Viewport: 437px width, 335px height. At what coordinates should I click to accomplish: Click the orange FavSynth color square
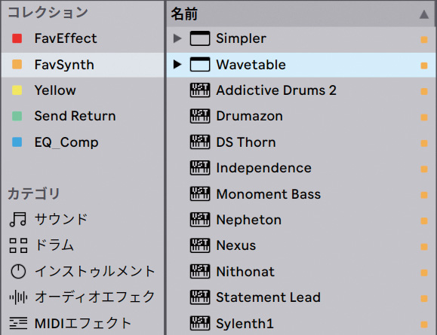(x=17, y=64)
